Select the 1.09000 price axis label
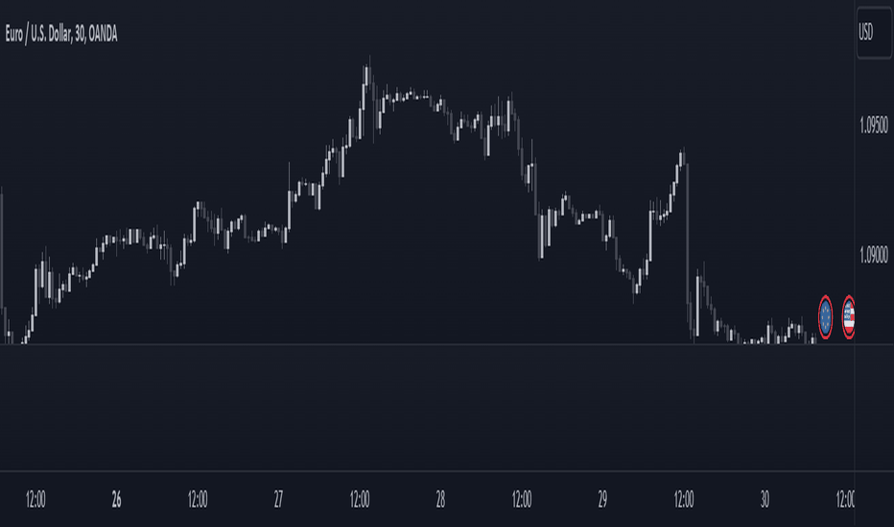 click(874, 255)
